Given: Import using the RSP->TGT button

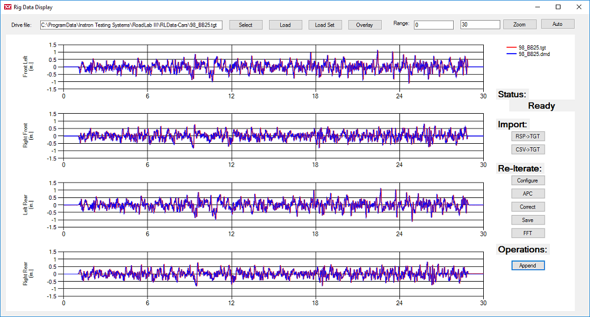Looking at the screenshot, I should 527,136.
